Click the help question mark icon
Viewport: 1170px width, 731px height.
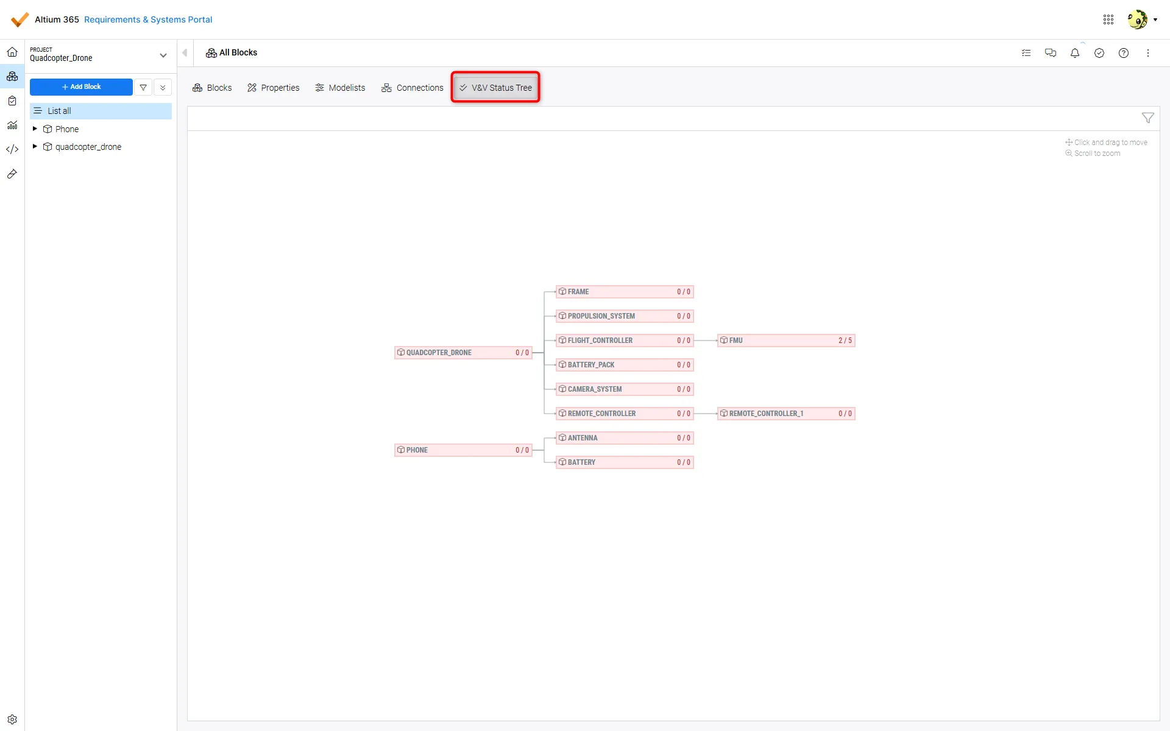[x=1124, y=53]
